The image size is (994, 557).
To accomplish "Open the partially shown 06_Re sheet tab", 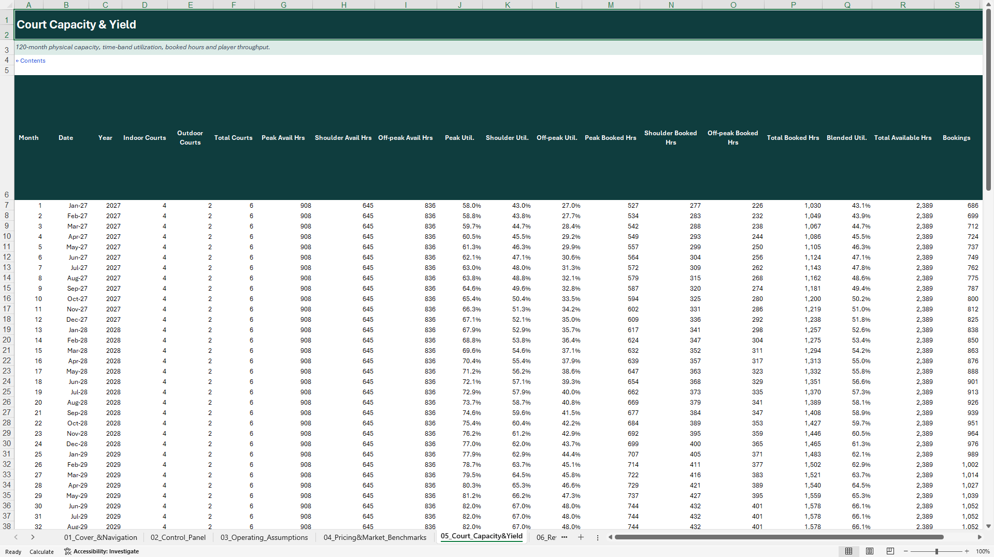I will tap(546, 537).
